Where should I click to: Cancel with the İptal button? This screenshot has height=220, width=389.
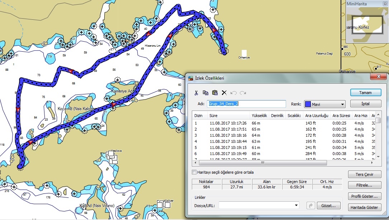[365, 104]
